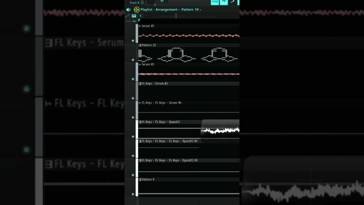Click the automation link icon left of piano icon
The height and width of the screenshot is (205, 364).
128,16
